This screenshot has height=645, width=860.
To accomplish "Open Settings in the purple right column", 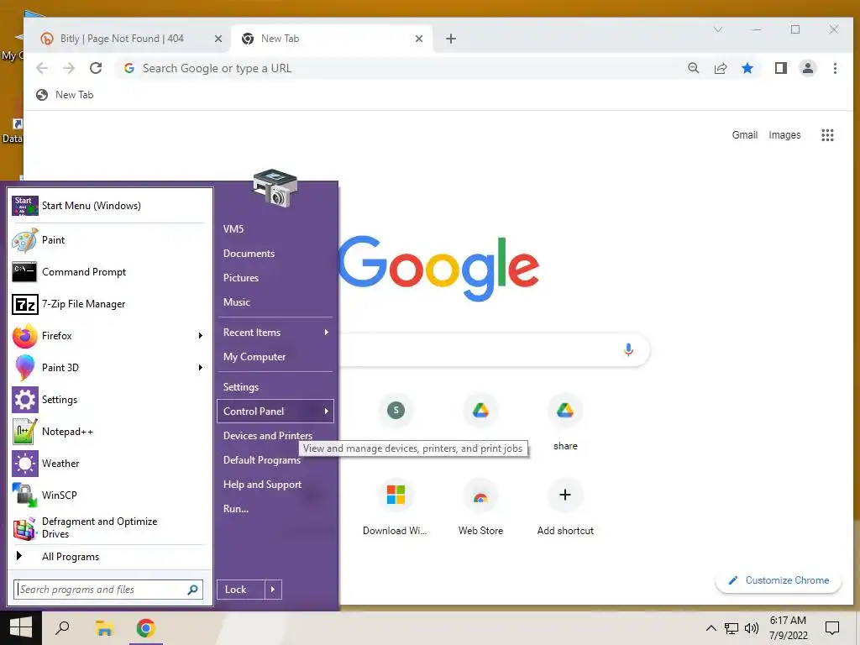I will [275, 386].
